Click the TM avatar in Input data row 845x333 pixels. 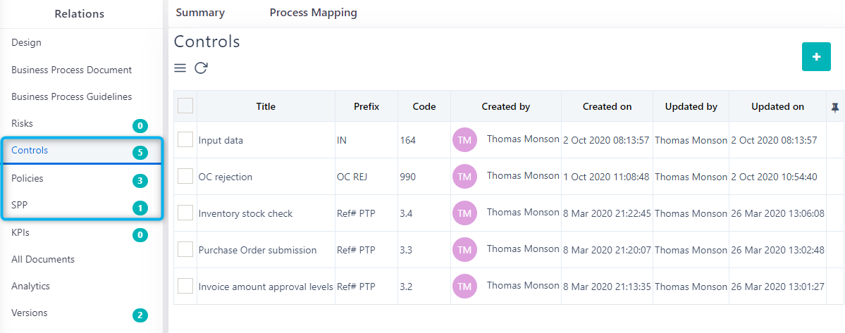click(464, 140)
